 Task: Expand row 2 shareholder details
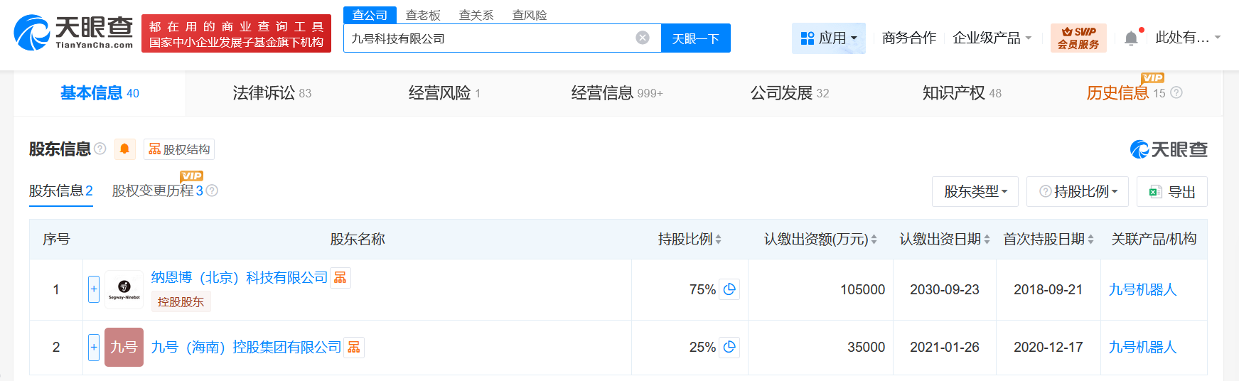[x=94, y=347]
